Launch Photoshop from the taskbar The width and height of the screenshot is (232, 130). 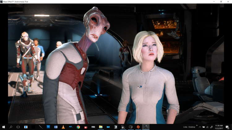click(x=48, y=127)
